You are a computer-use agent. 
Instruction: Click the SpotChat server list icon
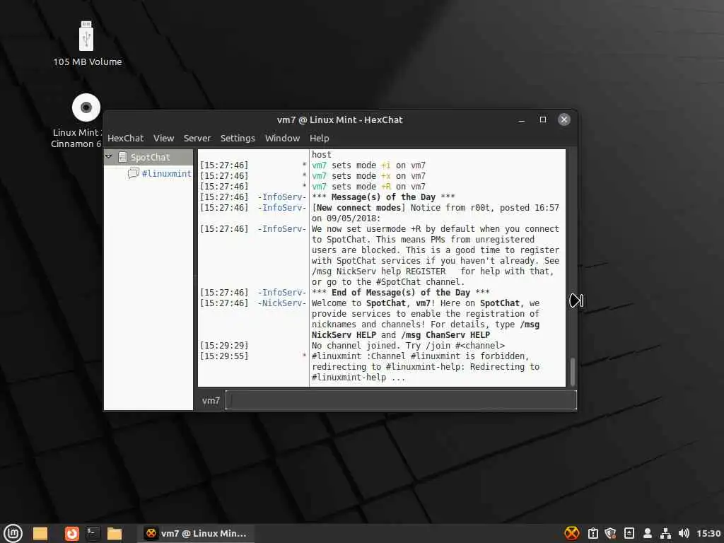click(122, 157)
